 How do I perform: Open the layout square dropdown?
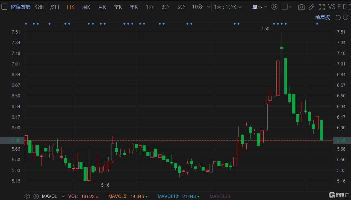(287, 7)
